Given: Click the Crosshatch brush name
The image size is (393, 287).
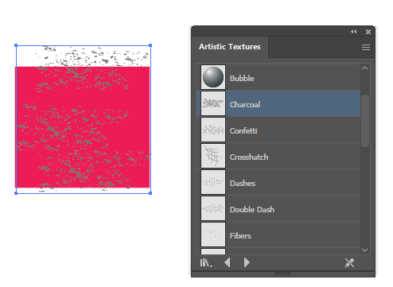Looking at the screenshot, I should pos(249,157).
